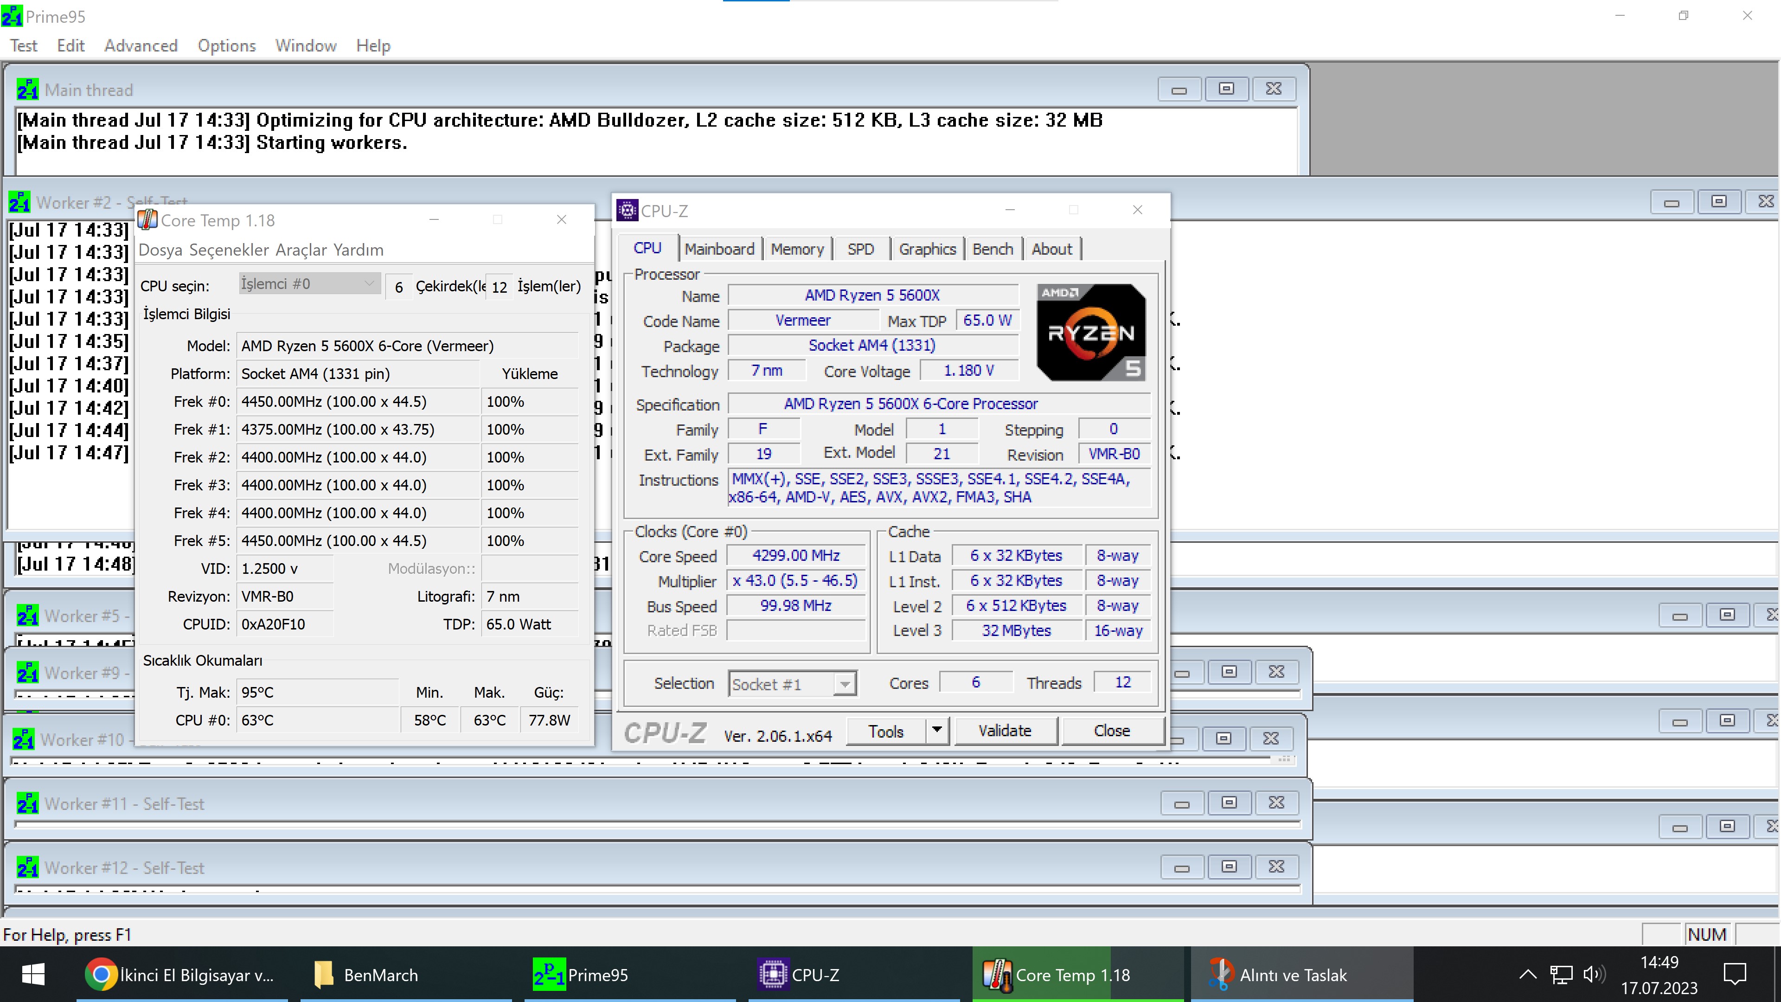The width and height of the screenshot is (1781, 1002).
Task: Minimize the Main thread child window
Action: (x=1179, y=89)
